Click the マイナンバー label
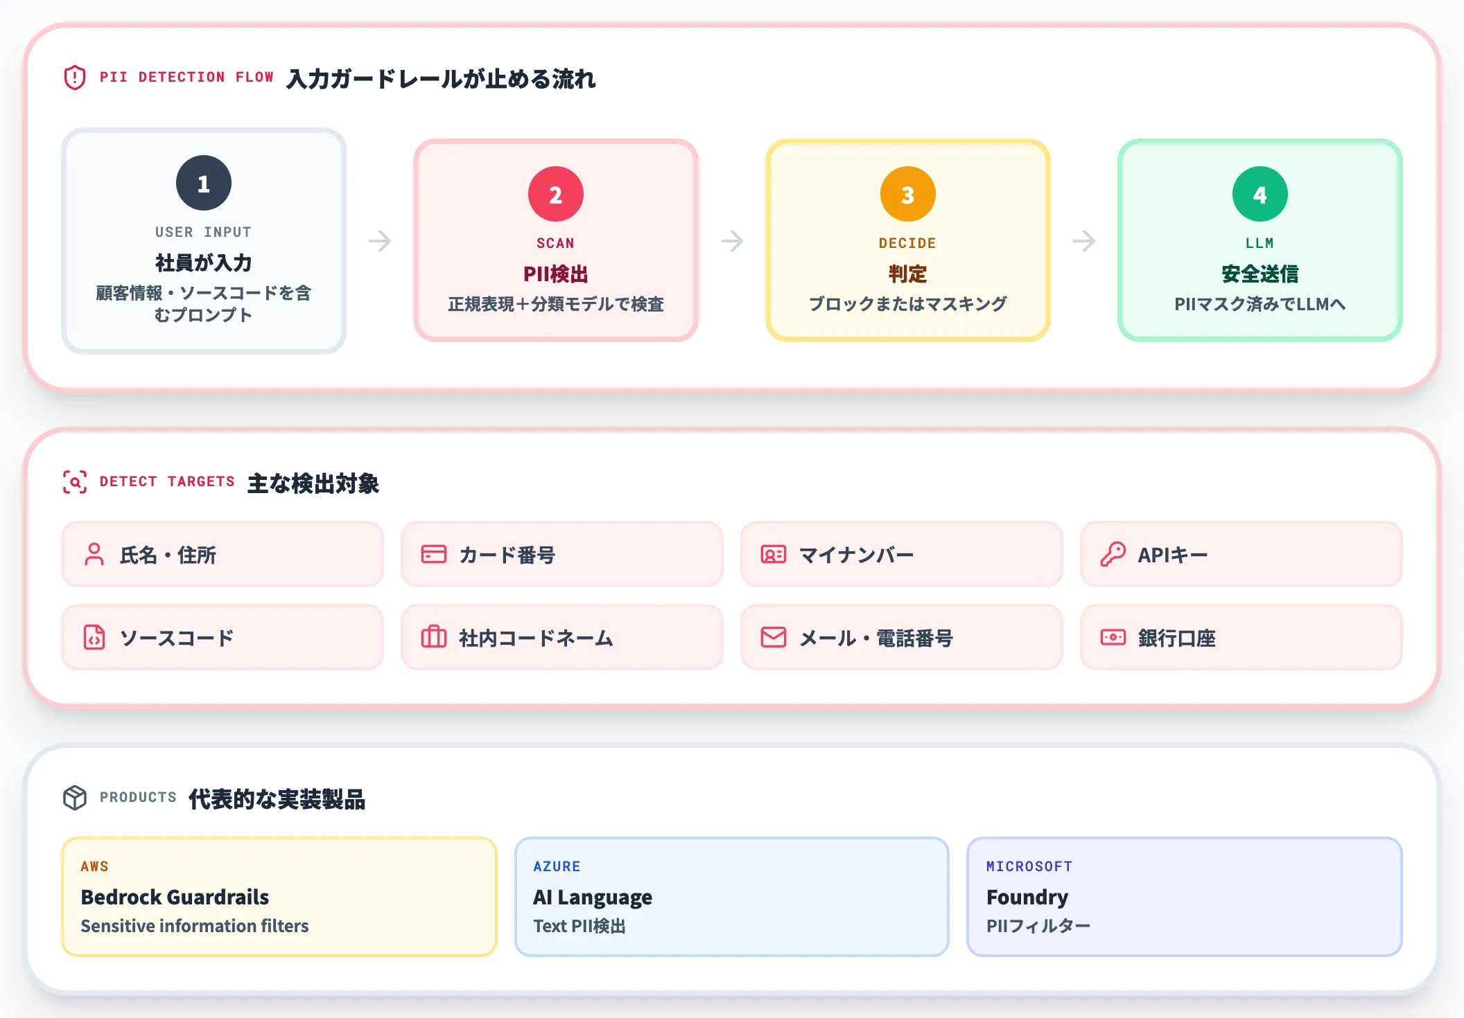This screenshot has width=1464, height=1018. (857, 555)
